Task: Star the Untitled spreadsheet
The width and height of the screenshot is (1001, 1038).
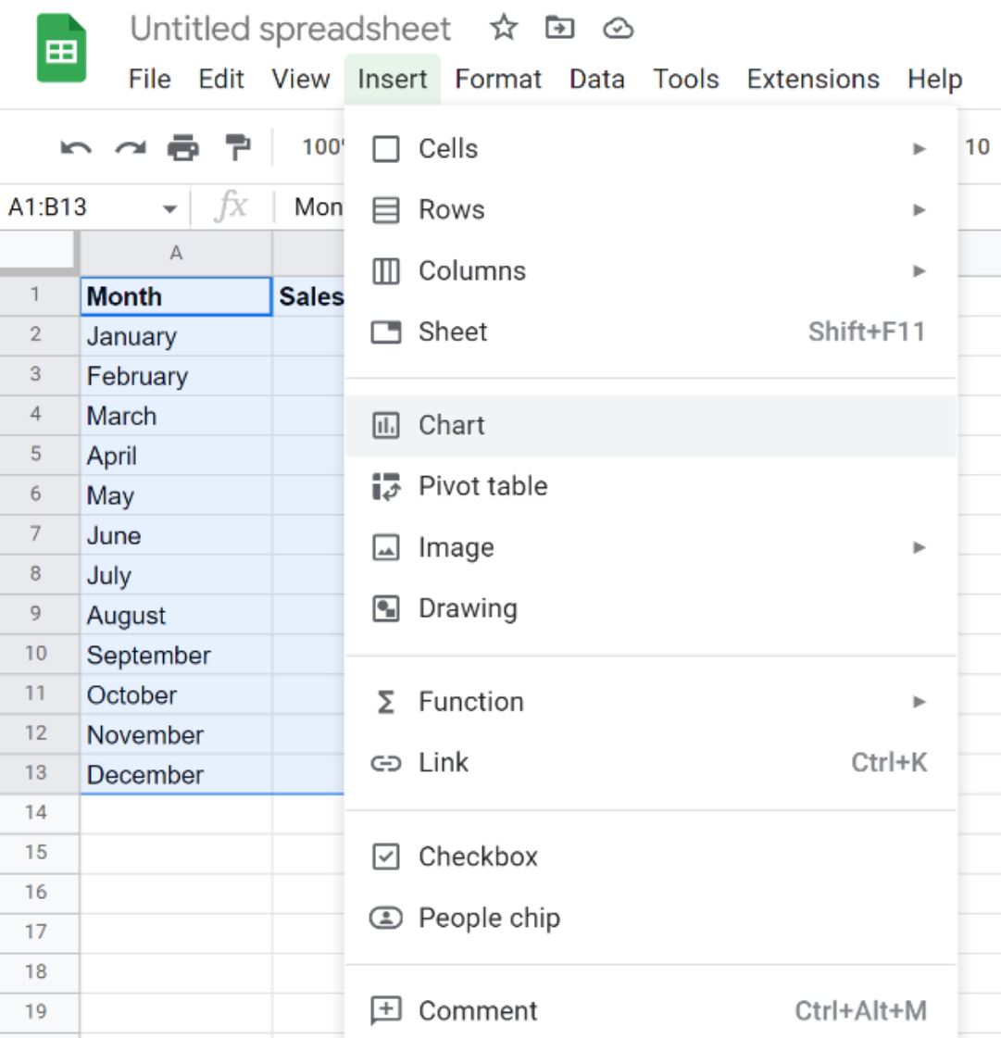Action: [x=504, y=28]
